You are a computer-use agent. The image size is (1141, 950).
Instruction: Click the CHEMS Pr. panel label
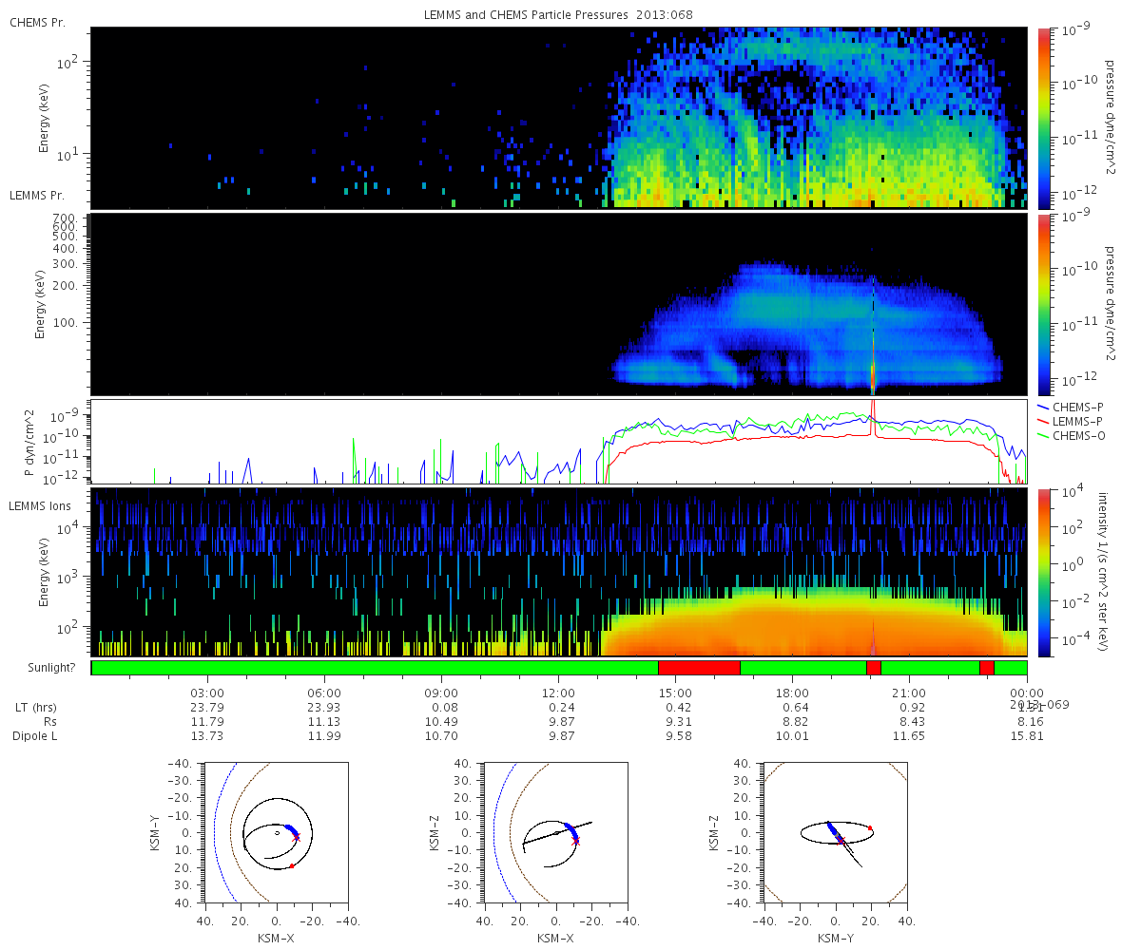[37, 21]
